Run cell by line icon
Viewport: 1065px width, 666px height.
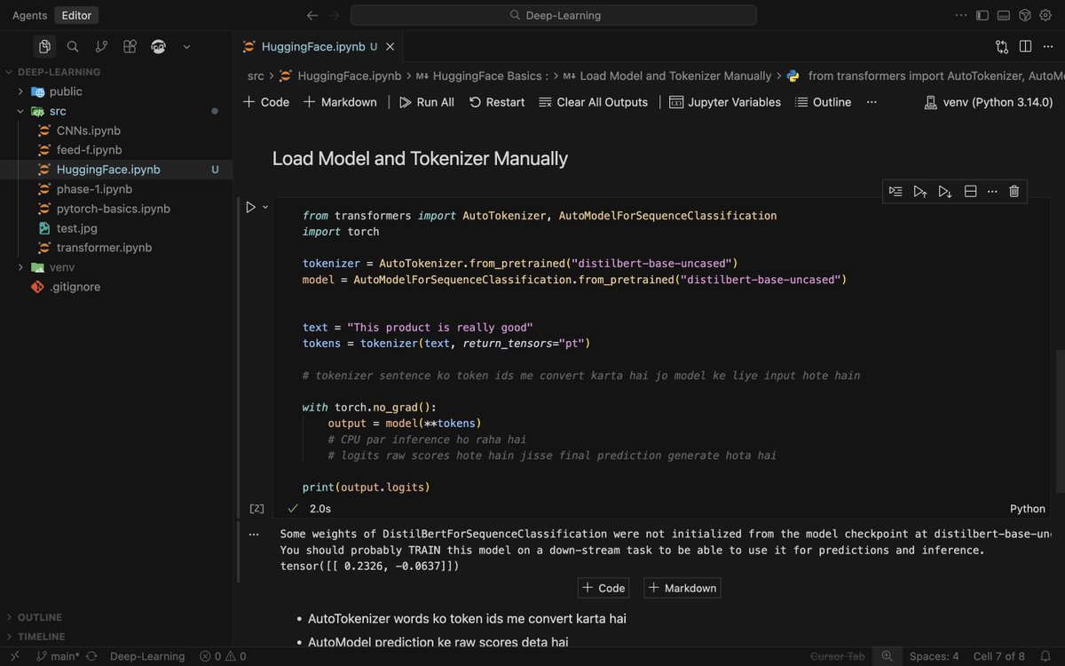[x=895, y=191]
